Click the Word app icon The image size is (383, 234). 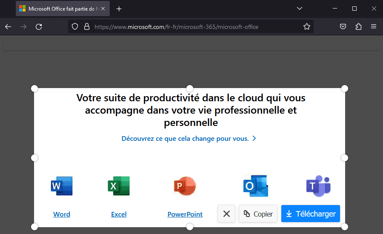[62, 186]
